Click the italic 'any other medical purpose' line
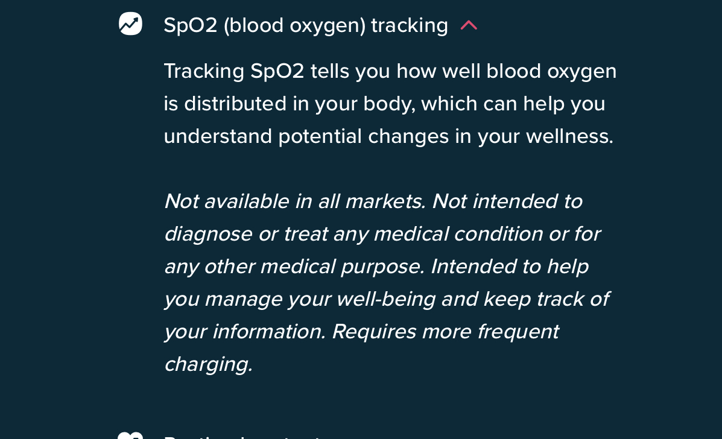 tap(295, 267)
